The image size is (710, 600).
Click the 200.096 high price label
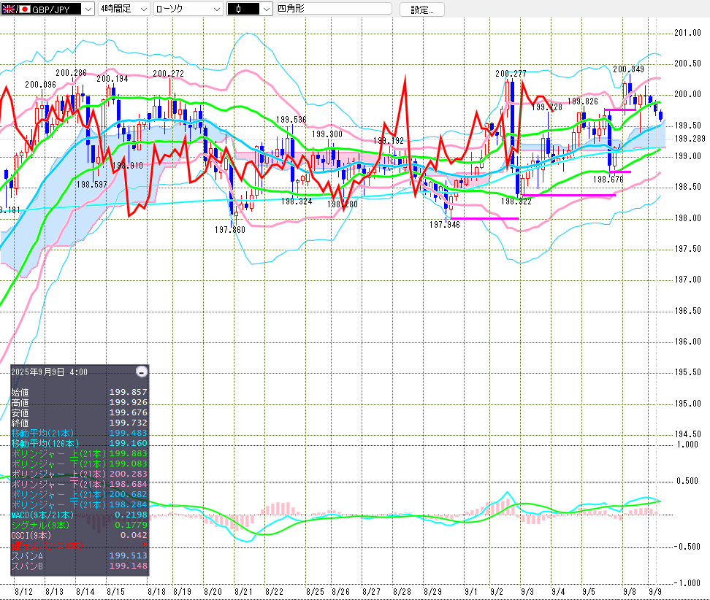pyautogui.click(x=40, y=85)
